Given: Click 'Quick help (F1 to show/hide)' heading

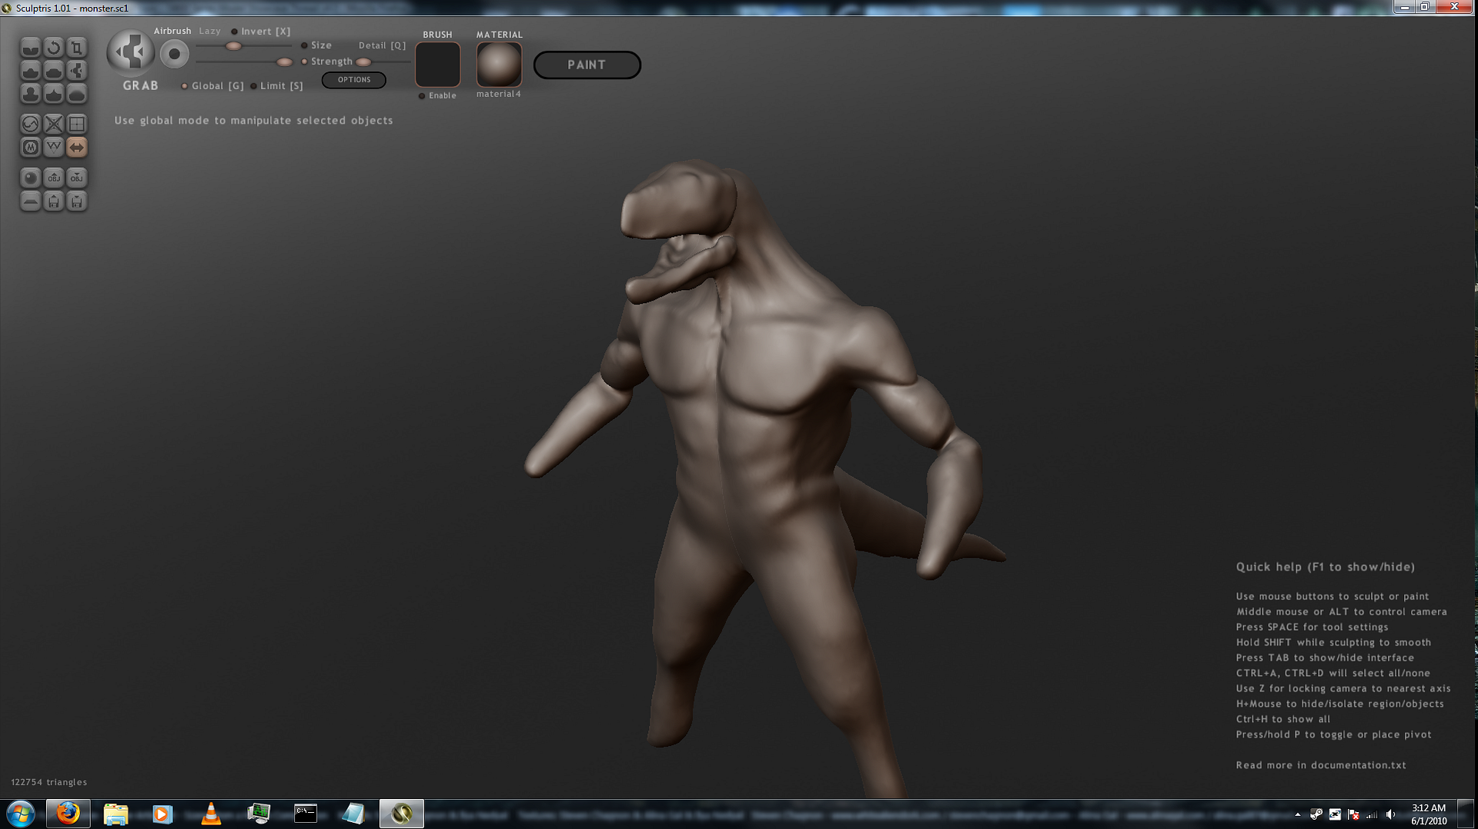Looking at the screenshot, I should (x=1326, y=567).
